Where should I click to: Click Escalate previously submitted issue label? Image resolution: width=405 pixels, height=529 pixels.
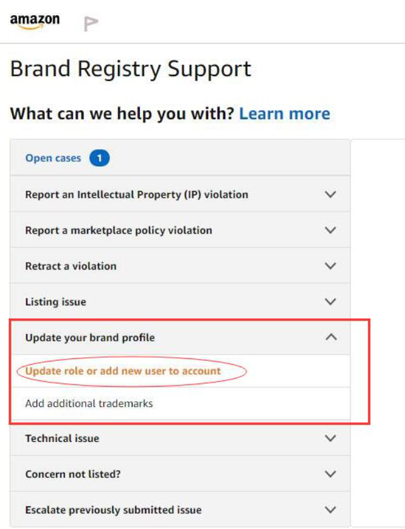114,509
